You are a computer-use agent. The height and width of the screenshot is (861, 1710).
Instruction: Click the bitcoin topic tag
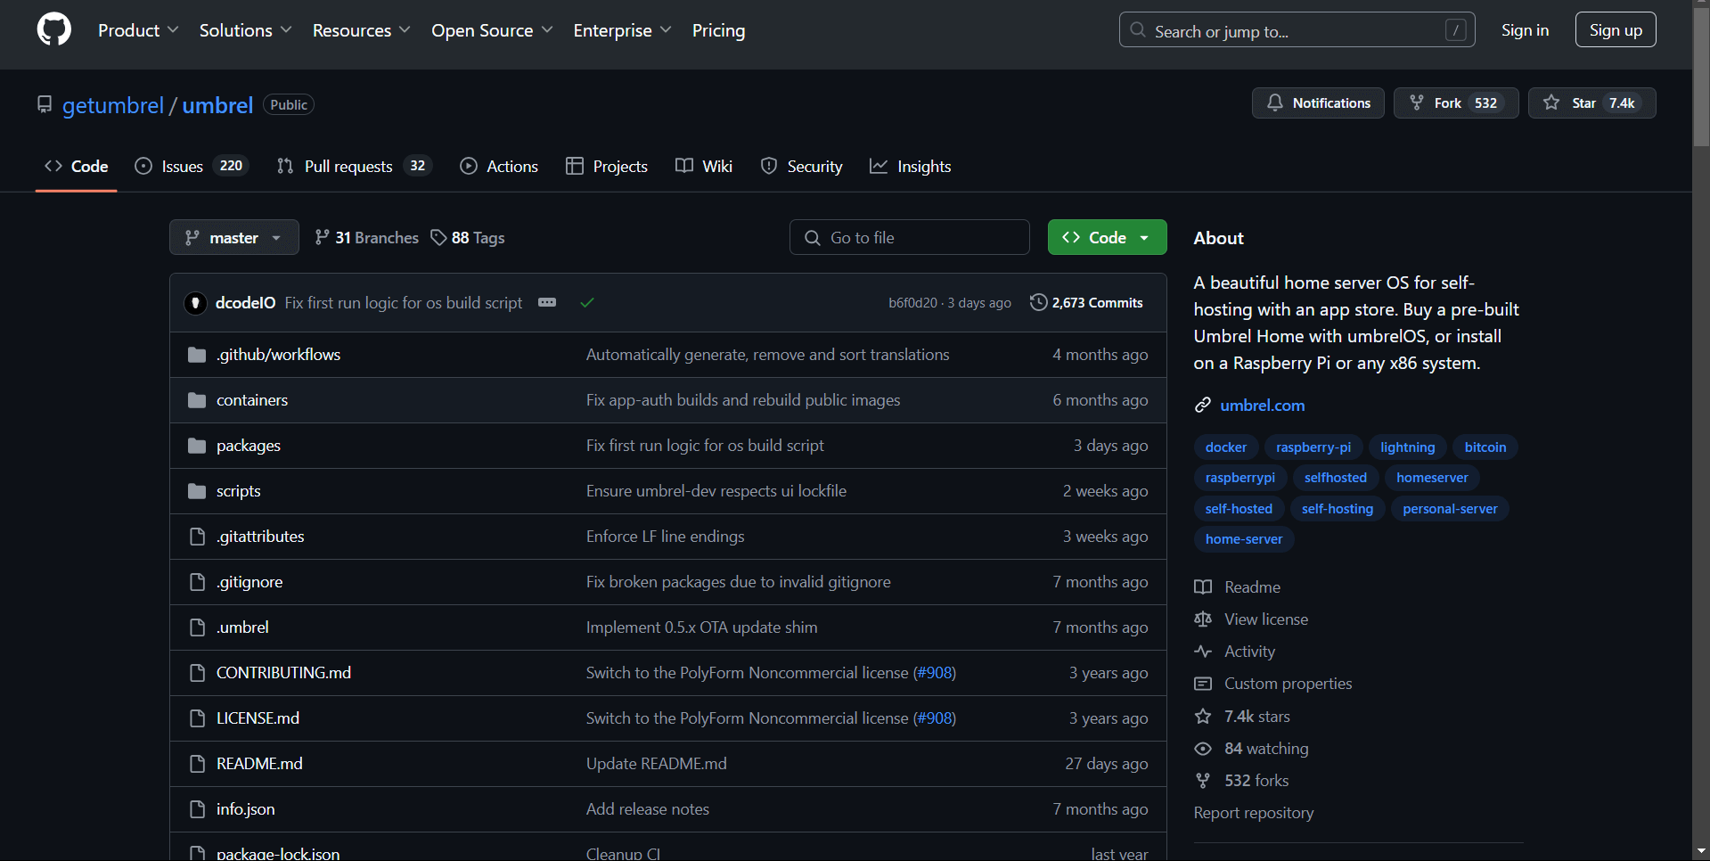coord(1485,447)
